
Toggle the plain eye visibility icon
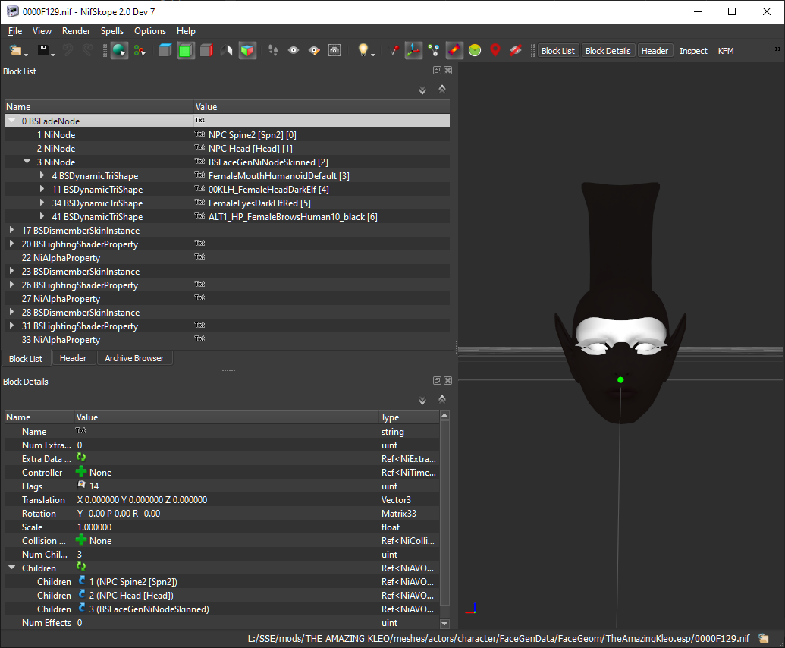(294, 51)
